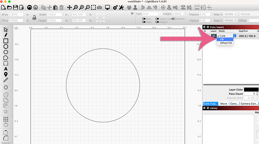Toggle the Bold text switch
Screen dimensions: 259x144
coord(143,19)
